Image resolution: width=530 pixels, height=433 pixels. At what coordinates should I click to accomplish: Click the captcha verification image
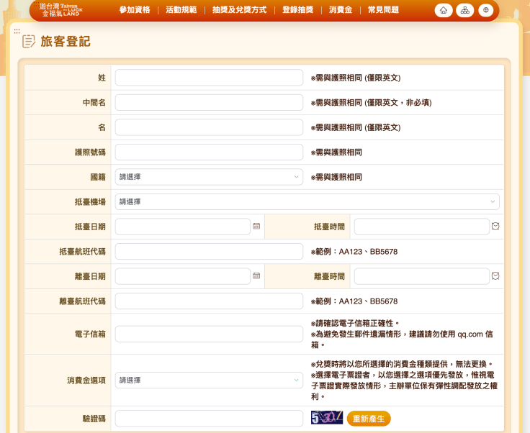pos(326,418)
